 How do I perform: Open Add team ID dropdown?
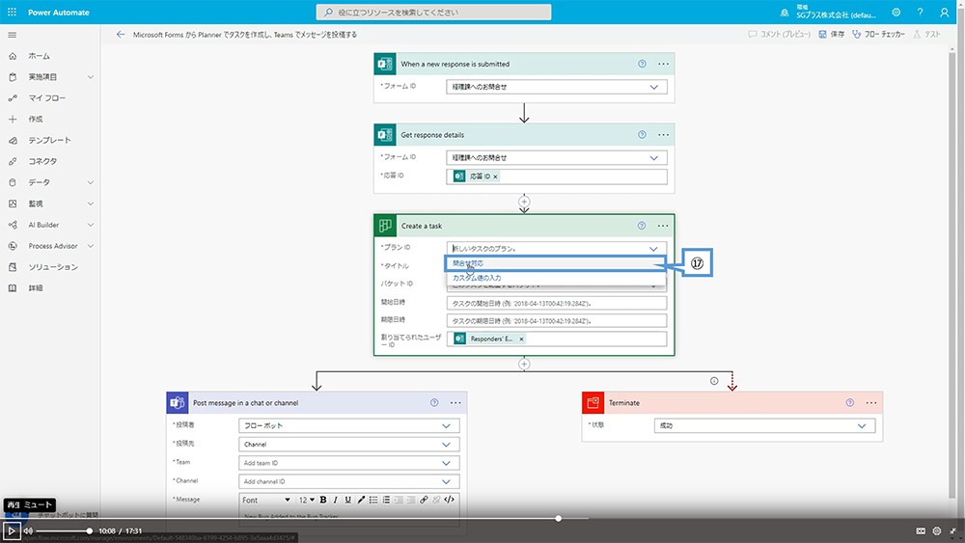pyautogui.click(x=348, y=463)
